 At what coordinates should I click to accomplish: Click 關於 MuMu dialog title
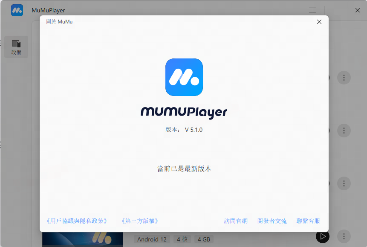[59, 22]
